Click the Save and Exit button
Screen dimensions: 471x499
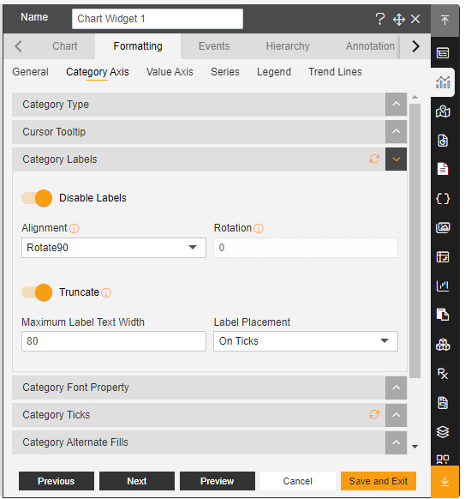coord(379,481)
